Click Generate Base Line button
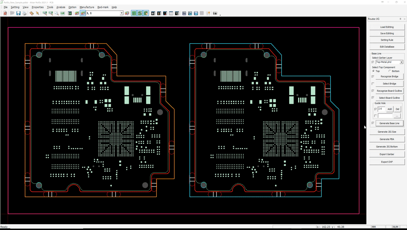Screen dimensions: 407x230 (389, 123)
